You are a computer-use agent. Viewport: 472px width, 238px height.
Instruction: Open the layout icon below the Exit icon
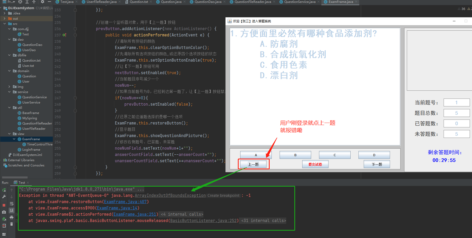[4, 234]
